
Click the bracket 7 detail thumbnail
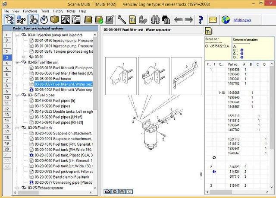[x=121, y=76]
